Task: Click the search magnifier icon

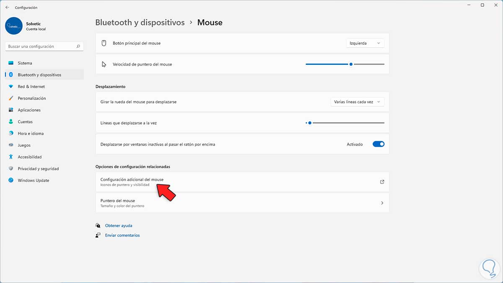Action: click(x=78, y=46)
